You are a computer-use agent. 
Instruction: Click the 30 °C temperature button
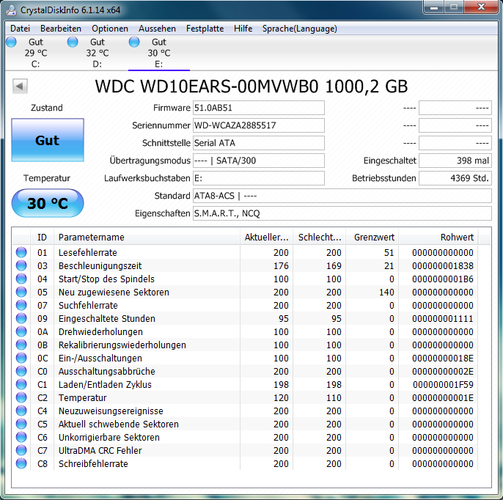pos(48,203)
